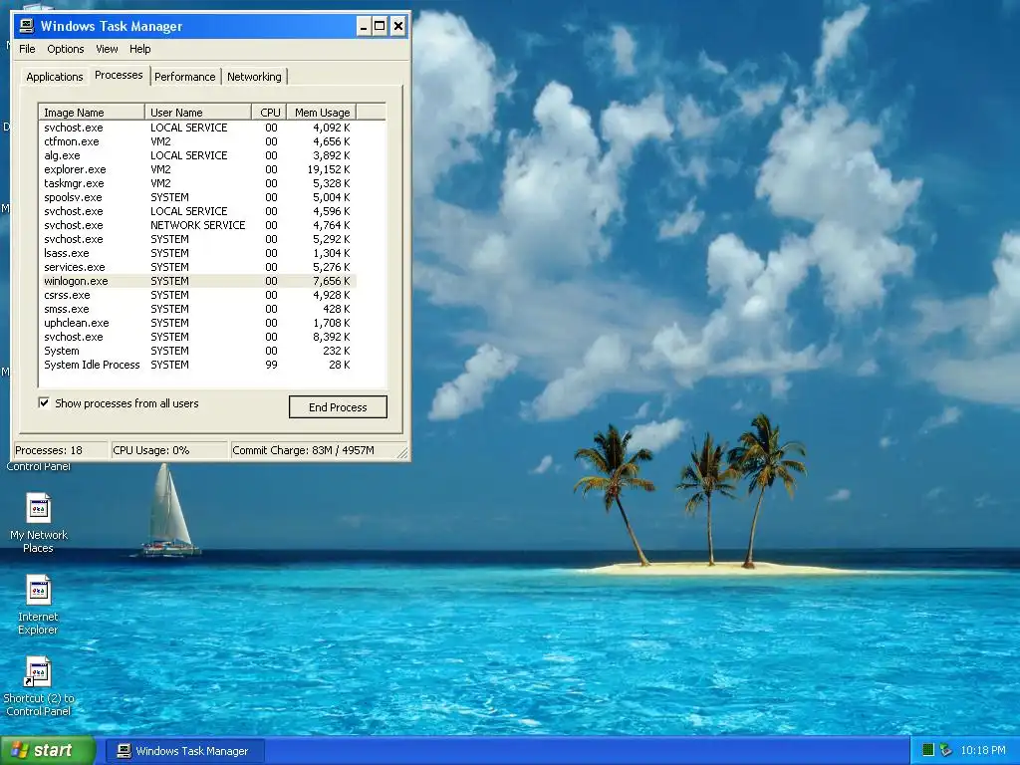Open My Network Places desktop icon

[x=39, y=523]
